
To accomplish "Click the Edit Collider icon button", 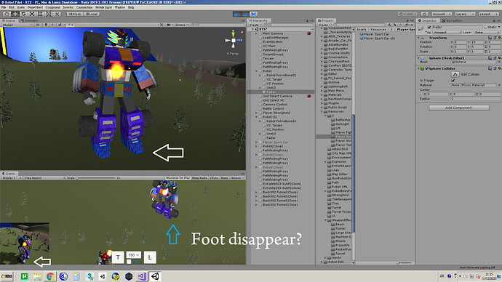I will (x=455, y=74).
